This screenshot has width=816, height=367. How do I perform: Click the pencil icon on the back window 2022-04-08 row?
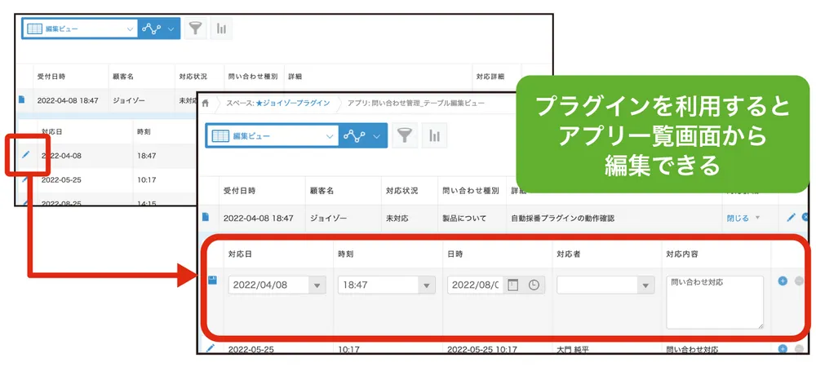[x=25, y=154]
